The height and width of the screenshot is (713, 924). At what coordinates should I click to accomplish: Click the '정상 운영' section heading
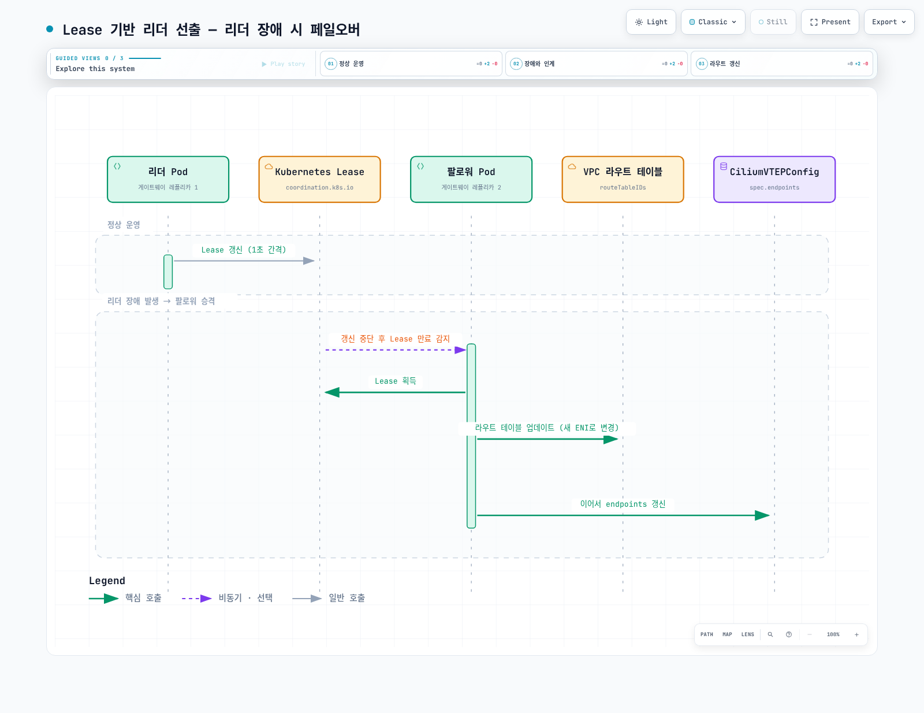pyautogui.click(x=124, y=225)
